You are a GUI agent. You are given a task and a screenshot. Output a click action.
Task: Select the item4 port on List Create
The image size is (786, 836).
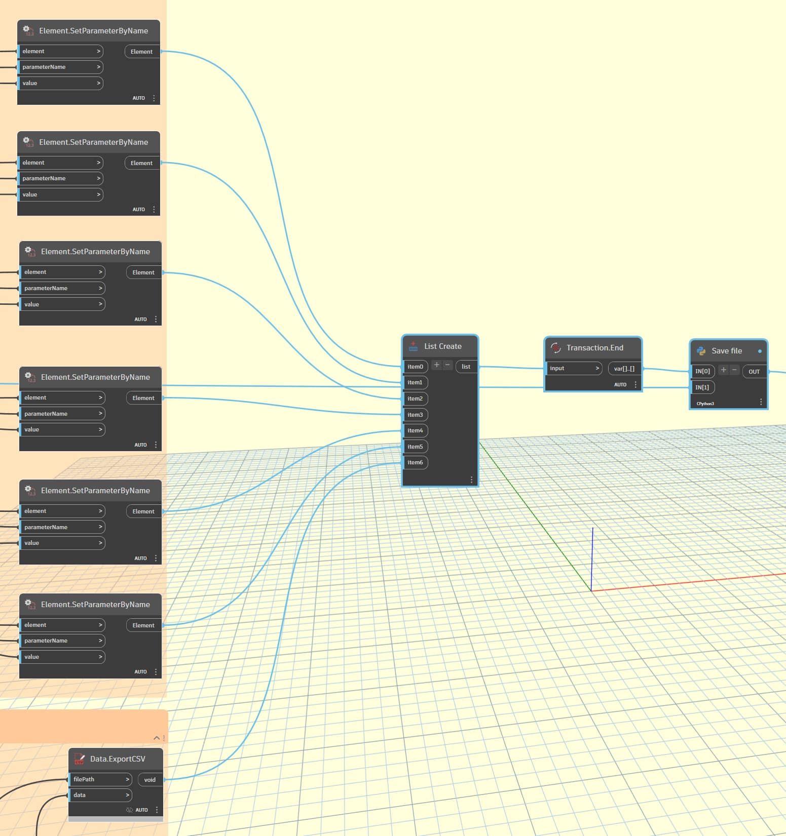coord(416,430)
